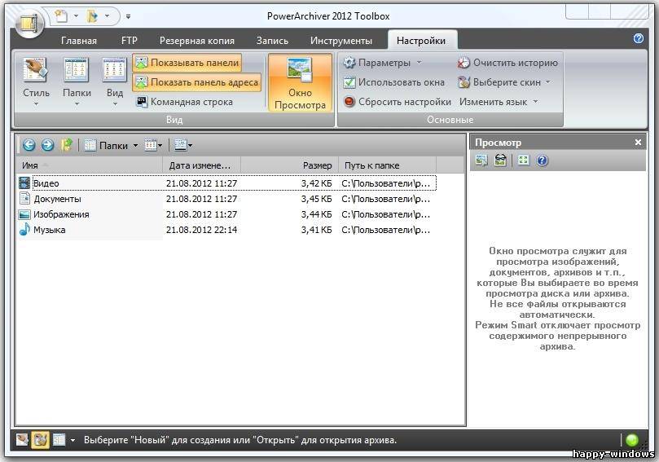
Task: Open the Папки ribbon dropdown button
Action: [77, 81]
